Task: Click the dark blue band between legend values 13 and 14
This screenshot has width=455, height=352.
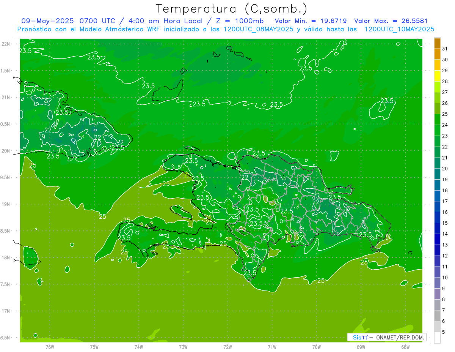Action: [x=437, y=239]
